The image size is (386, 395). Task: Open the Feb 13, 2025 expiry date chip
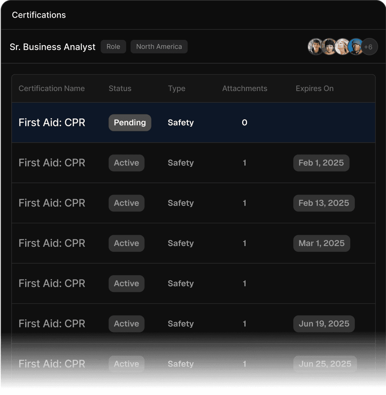pos(323,203)
